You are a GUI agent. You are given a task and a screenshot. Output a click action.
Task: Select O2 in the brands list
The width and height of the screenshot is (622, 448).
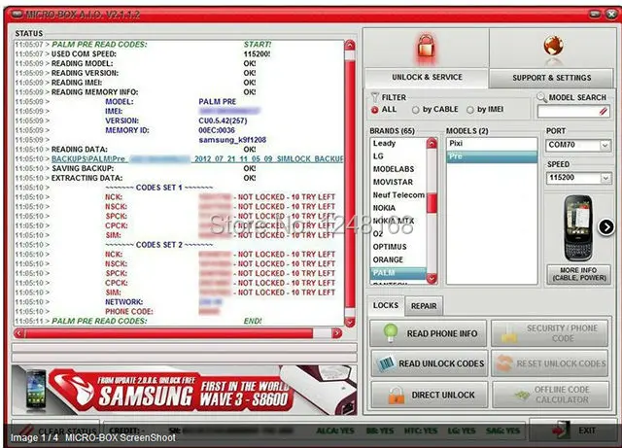click(398, 234)
